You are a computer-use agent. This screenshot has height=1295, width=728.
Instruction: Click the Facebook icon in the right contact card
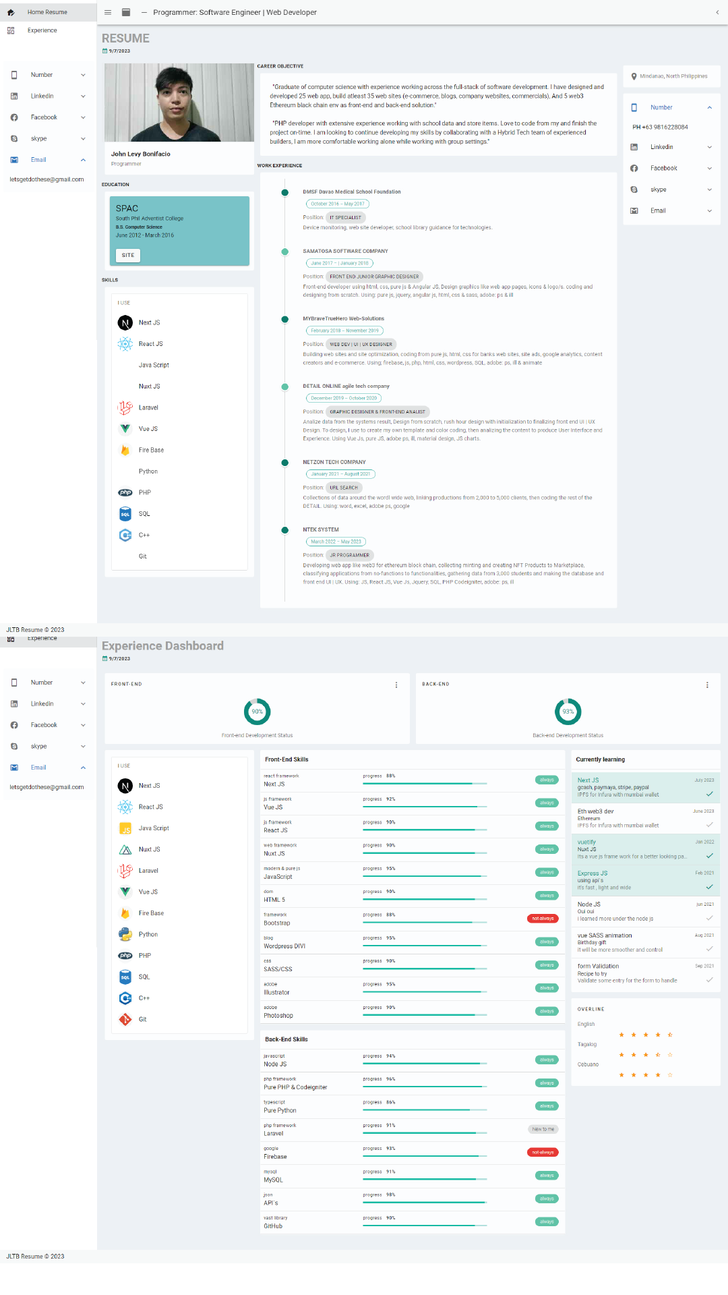pyautogui.click(x=634, y=168)
